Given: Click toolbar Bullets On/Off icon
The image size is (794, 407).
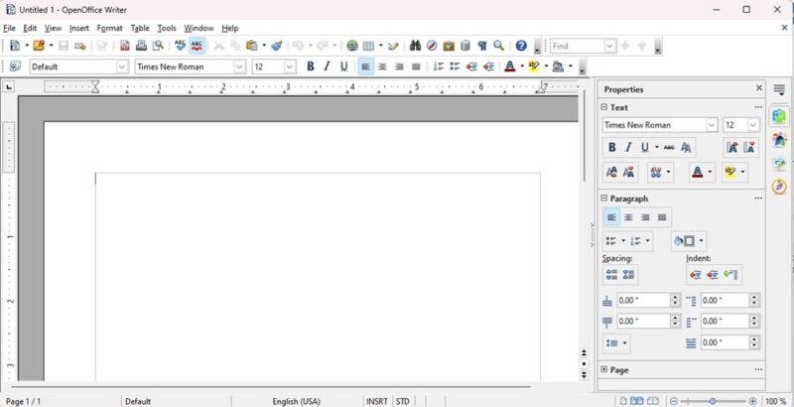Looking at the screenshot, I should 455,67.
